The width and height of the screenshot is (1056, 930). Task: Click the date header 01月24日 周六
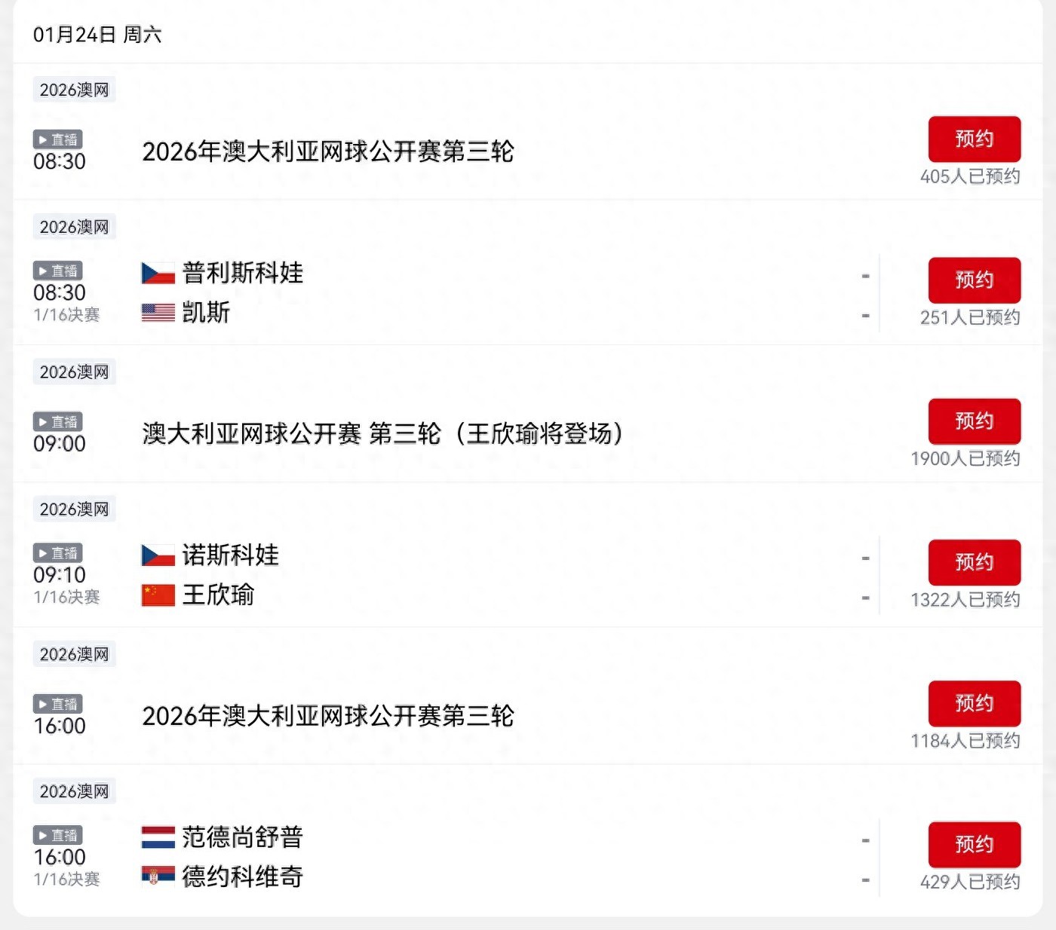point(97,33)
